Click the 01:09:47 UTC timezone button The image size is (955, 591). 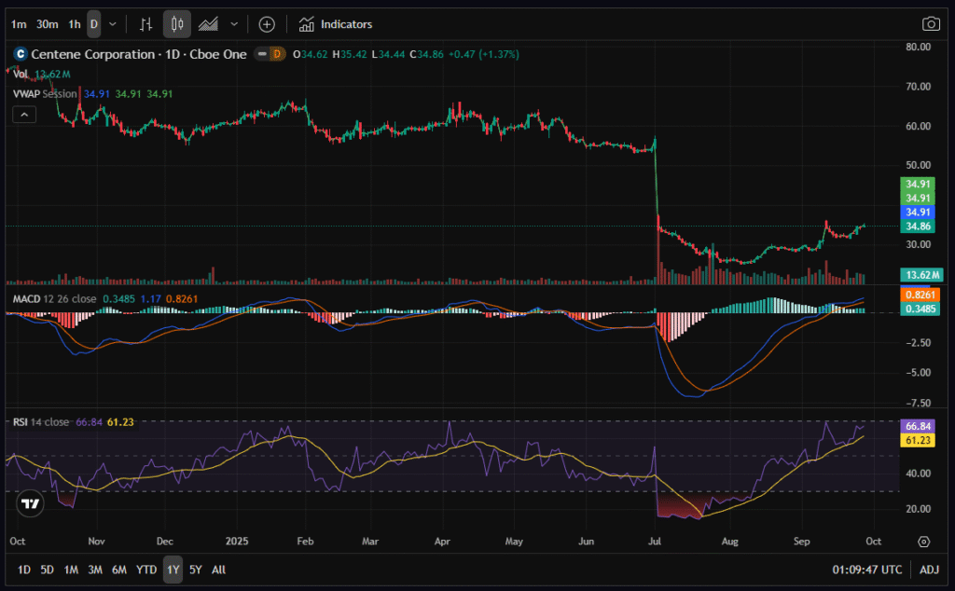tap(866, 569)
